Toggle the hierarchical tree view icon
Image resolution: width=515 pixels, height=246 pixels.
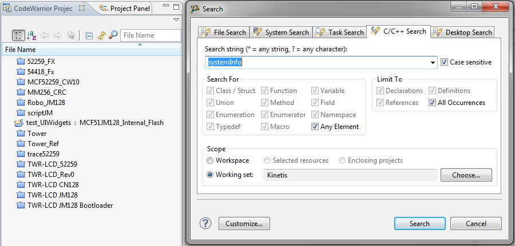[x=18, y=35]
